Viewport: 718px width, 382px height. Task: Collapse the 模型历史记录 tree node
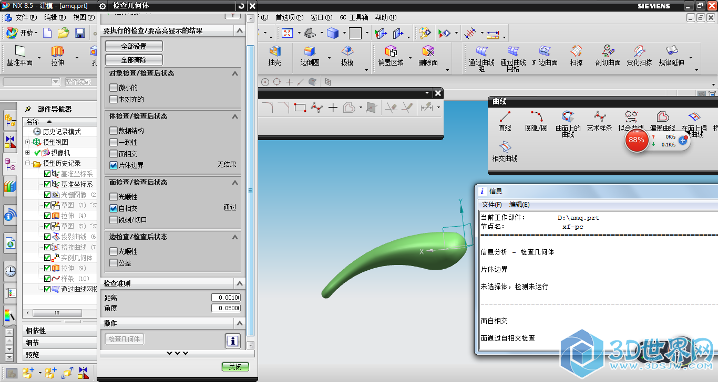(x=27, y=163)
